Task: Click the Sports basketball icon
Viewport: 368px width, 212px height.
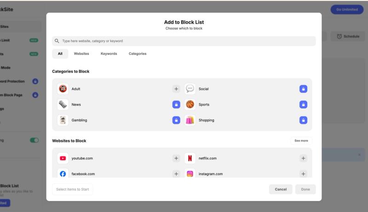Action: pyautogui.click(x=190, y=104)
